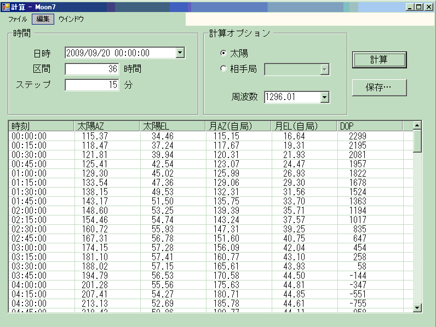Click the 時刻 column header

42,126
